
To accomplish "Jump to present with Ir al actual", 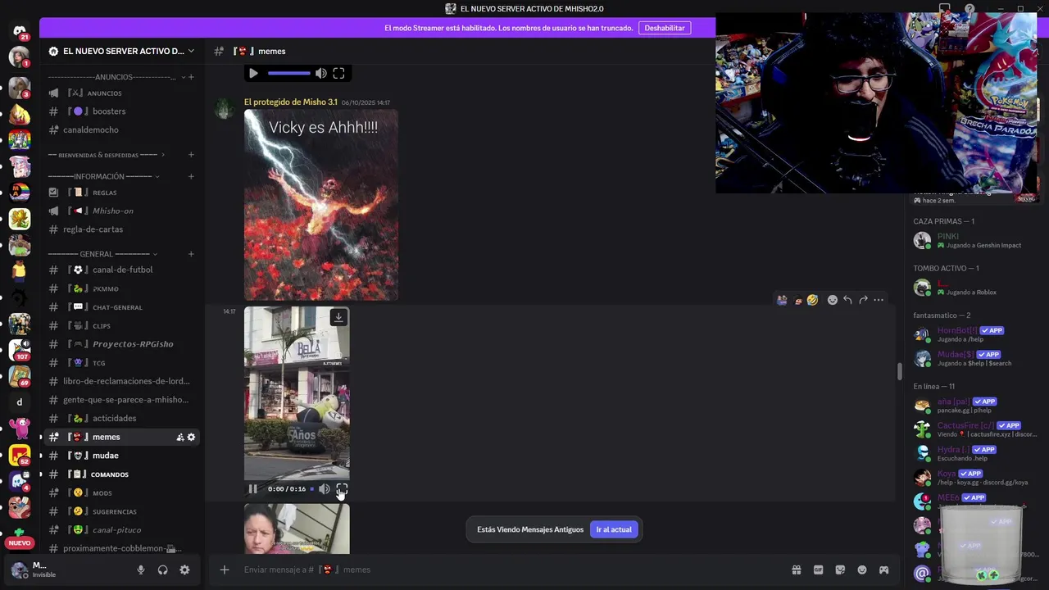I will (x=614, y=529).
